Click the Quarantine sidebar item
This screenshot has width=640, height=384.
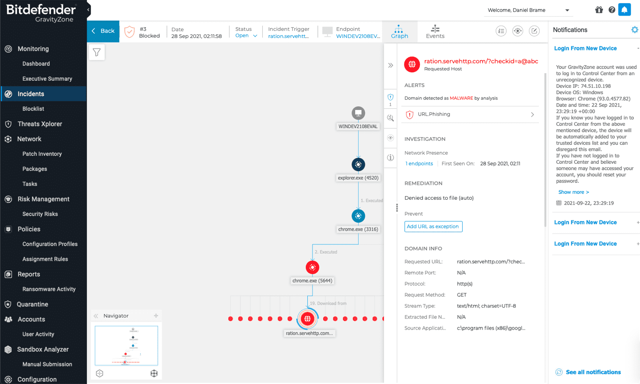pos(32,304)
